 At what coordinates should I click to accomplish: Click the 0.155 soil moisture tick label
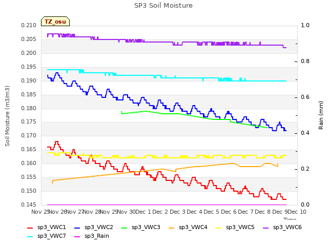pos(29,177)
